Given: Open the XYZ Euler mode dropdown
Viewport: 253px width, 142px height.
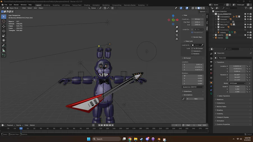Looking at the screenshot, I should (x=237, y=83).
